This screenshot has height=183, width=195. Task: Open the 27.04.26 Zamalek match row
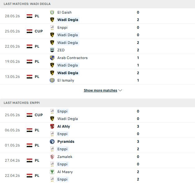click(97, 160)
